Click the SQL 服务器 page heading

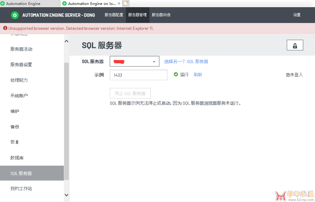pos(102,45)
